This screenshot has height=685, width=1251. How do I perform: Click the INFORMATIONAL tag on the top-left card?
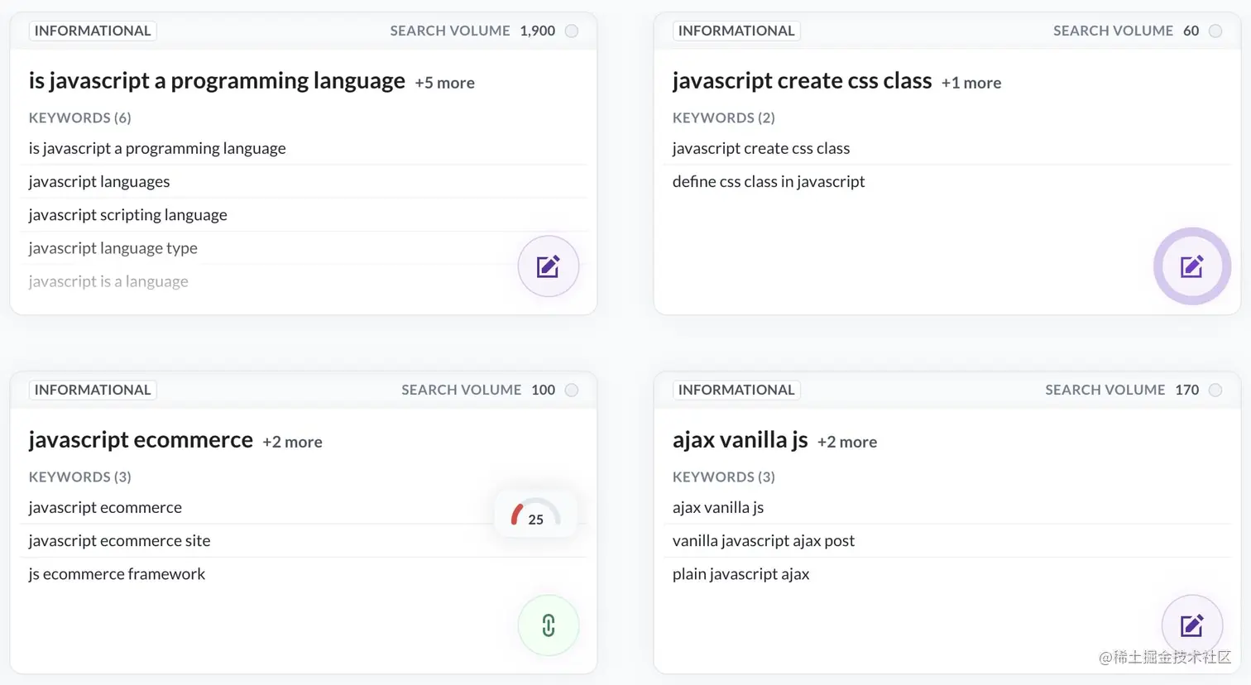[93, 31]
